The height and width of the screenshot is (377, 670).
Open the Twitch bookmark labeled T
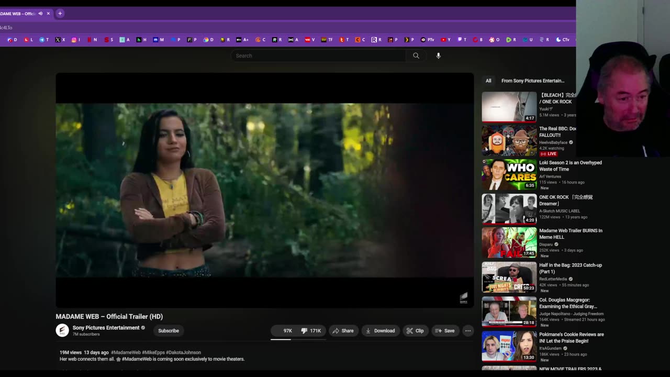tap(462, 40)
